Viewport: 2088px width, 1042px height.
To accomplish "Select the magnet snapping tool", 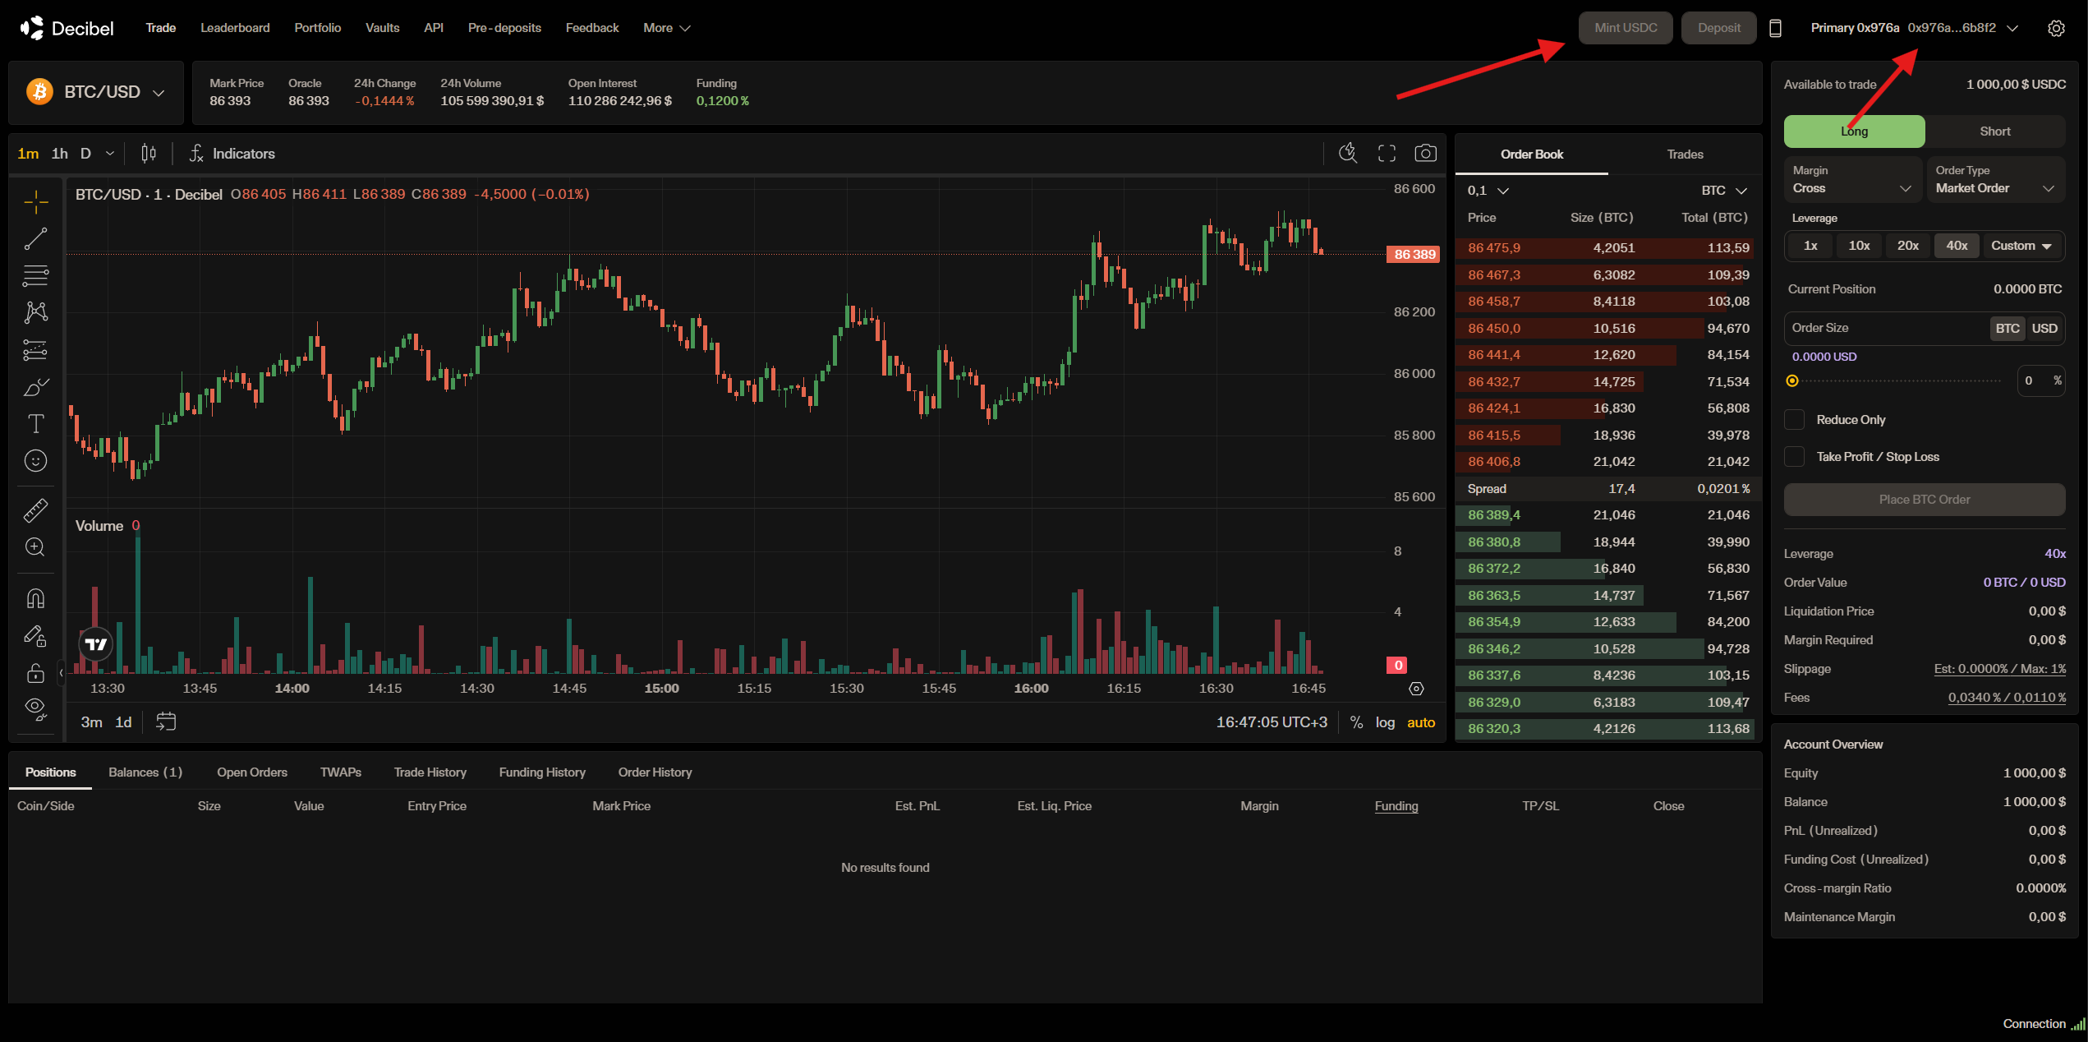I will 35,598.
